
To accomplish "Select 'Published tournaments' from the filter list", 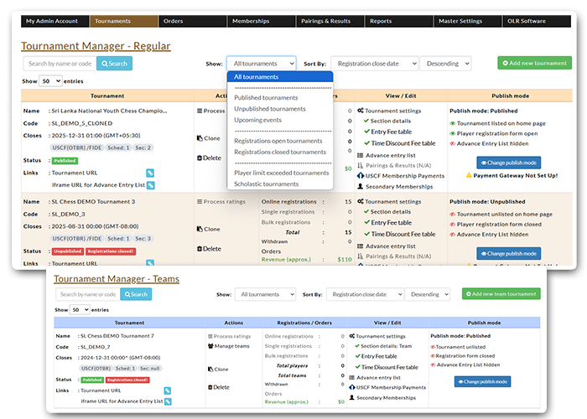I will 266,98.
